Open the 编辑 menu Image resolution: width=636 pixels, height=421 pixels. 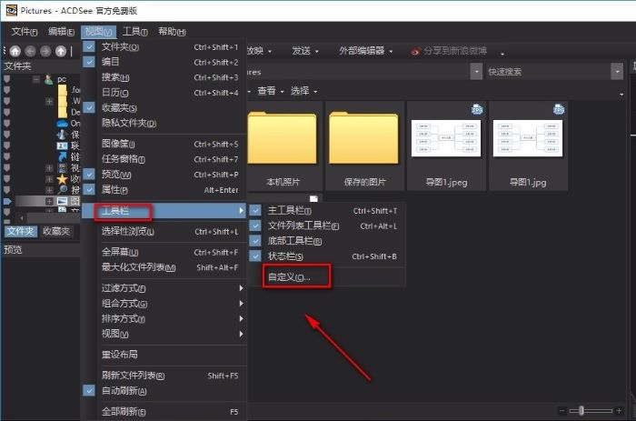coord(61,32)
